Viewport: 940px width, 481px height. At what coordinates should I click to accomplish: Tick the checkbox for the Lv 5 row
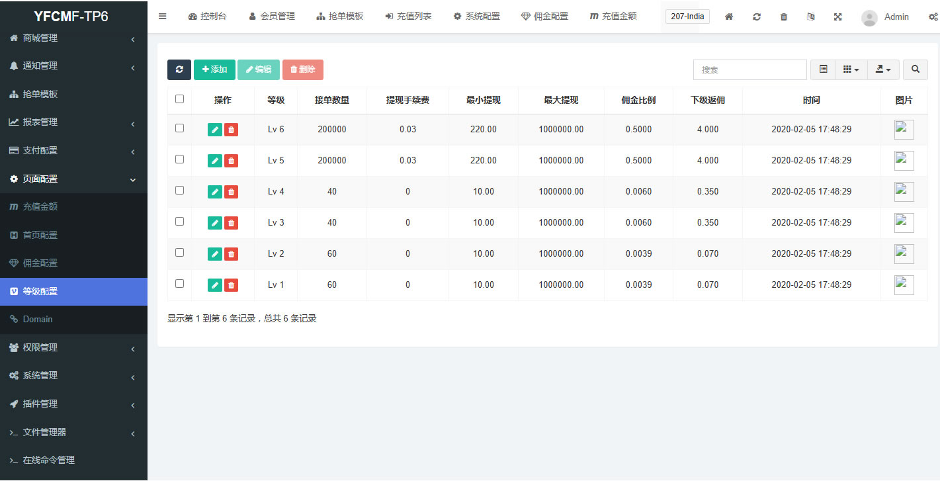click(179, 159)
